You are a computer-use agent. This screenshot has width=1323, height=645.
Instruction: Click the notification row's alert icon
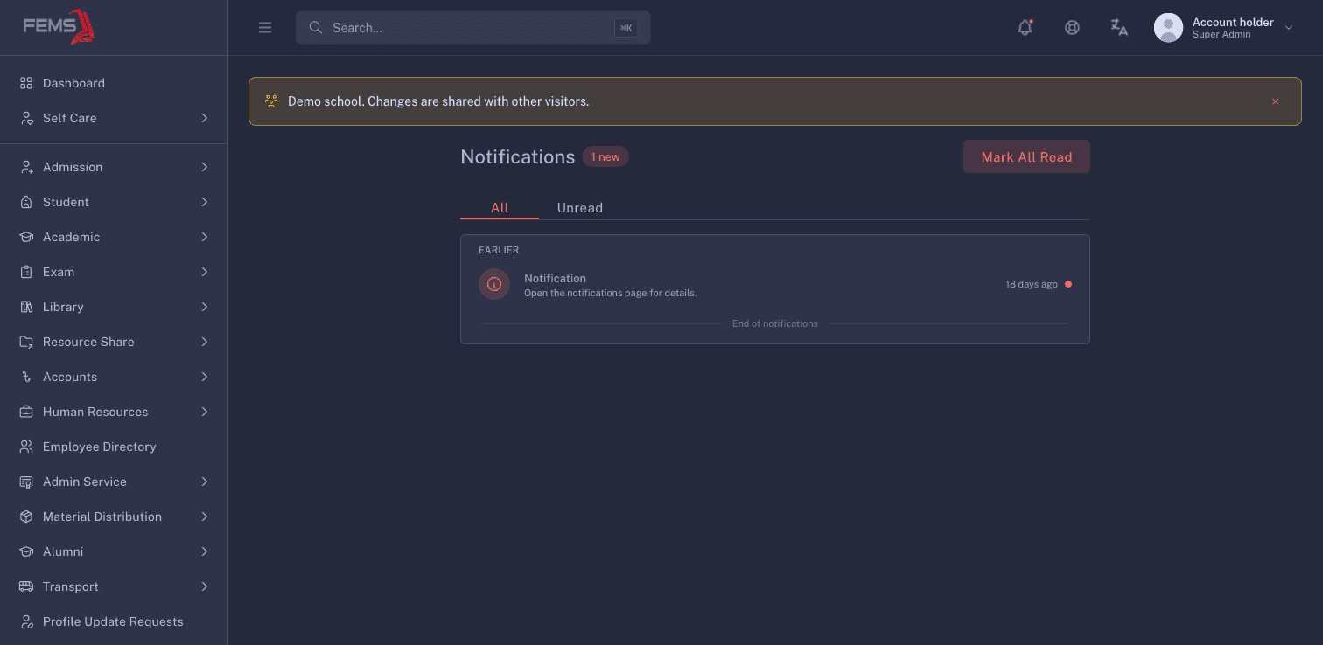pyautogui.click(x=494, y=284)
